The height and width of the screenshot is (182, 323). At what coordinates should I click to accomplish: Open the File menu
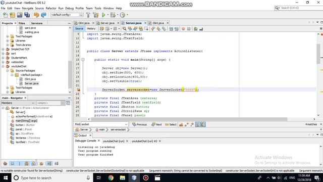[3, 8]
